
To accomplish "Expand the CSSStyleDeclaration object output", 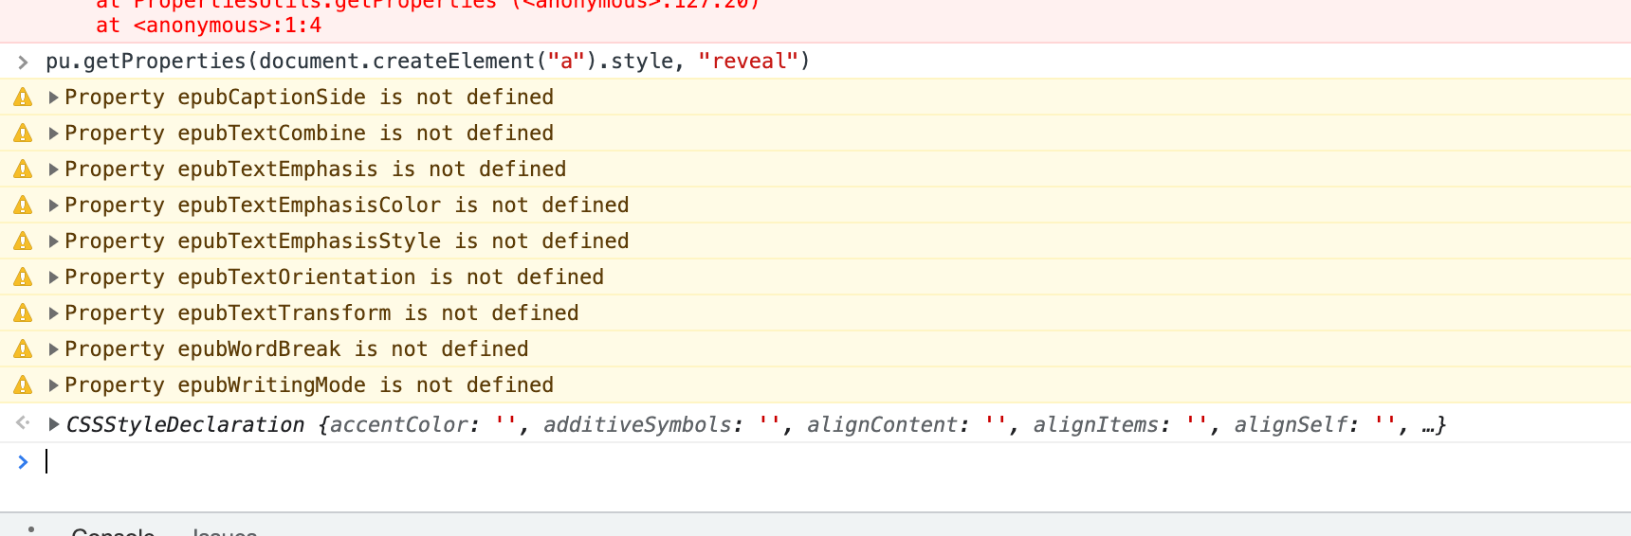I will 54,424.
